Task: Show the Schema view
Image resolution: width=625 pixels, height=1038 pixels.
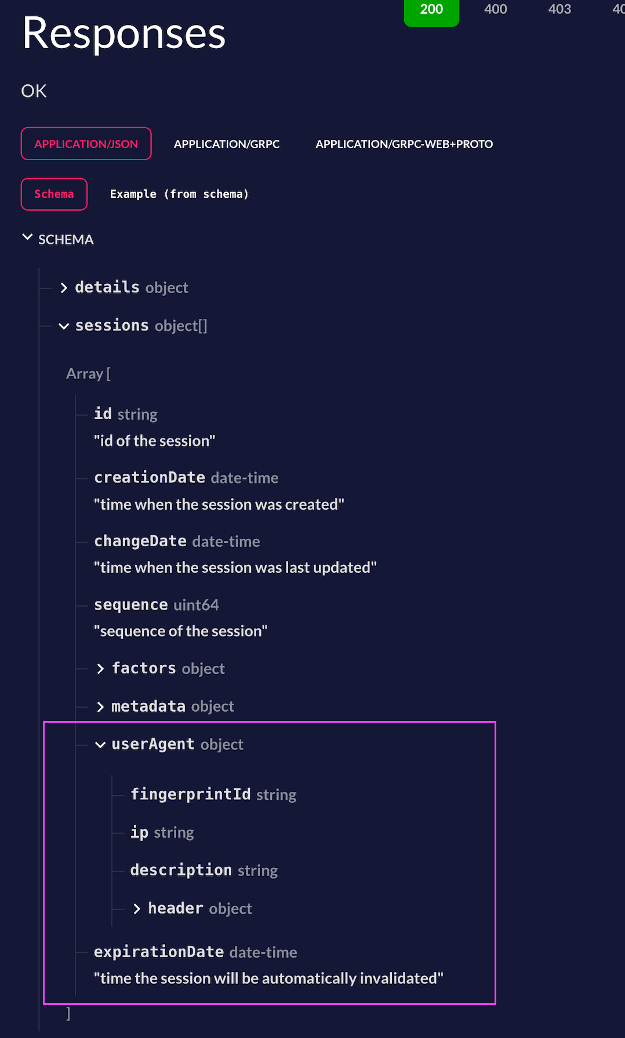Action: point(54,194)
